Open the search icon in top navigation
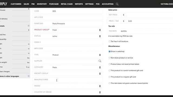The image size is (173, 97). (117, 4)
